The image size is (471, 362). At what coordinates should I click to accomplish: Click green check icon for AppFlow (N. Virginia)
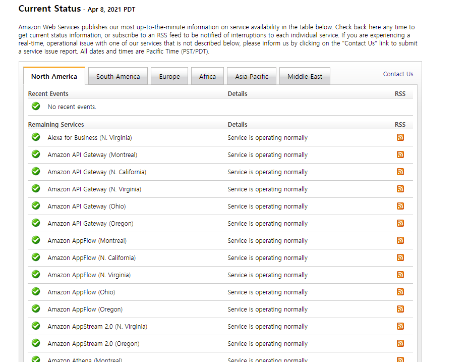click(36, 274)
